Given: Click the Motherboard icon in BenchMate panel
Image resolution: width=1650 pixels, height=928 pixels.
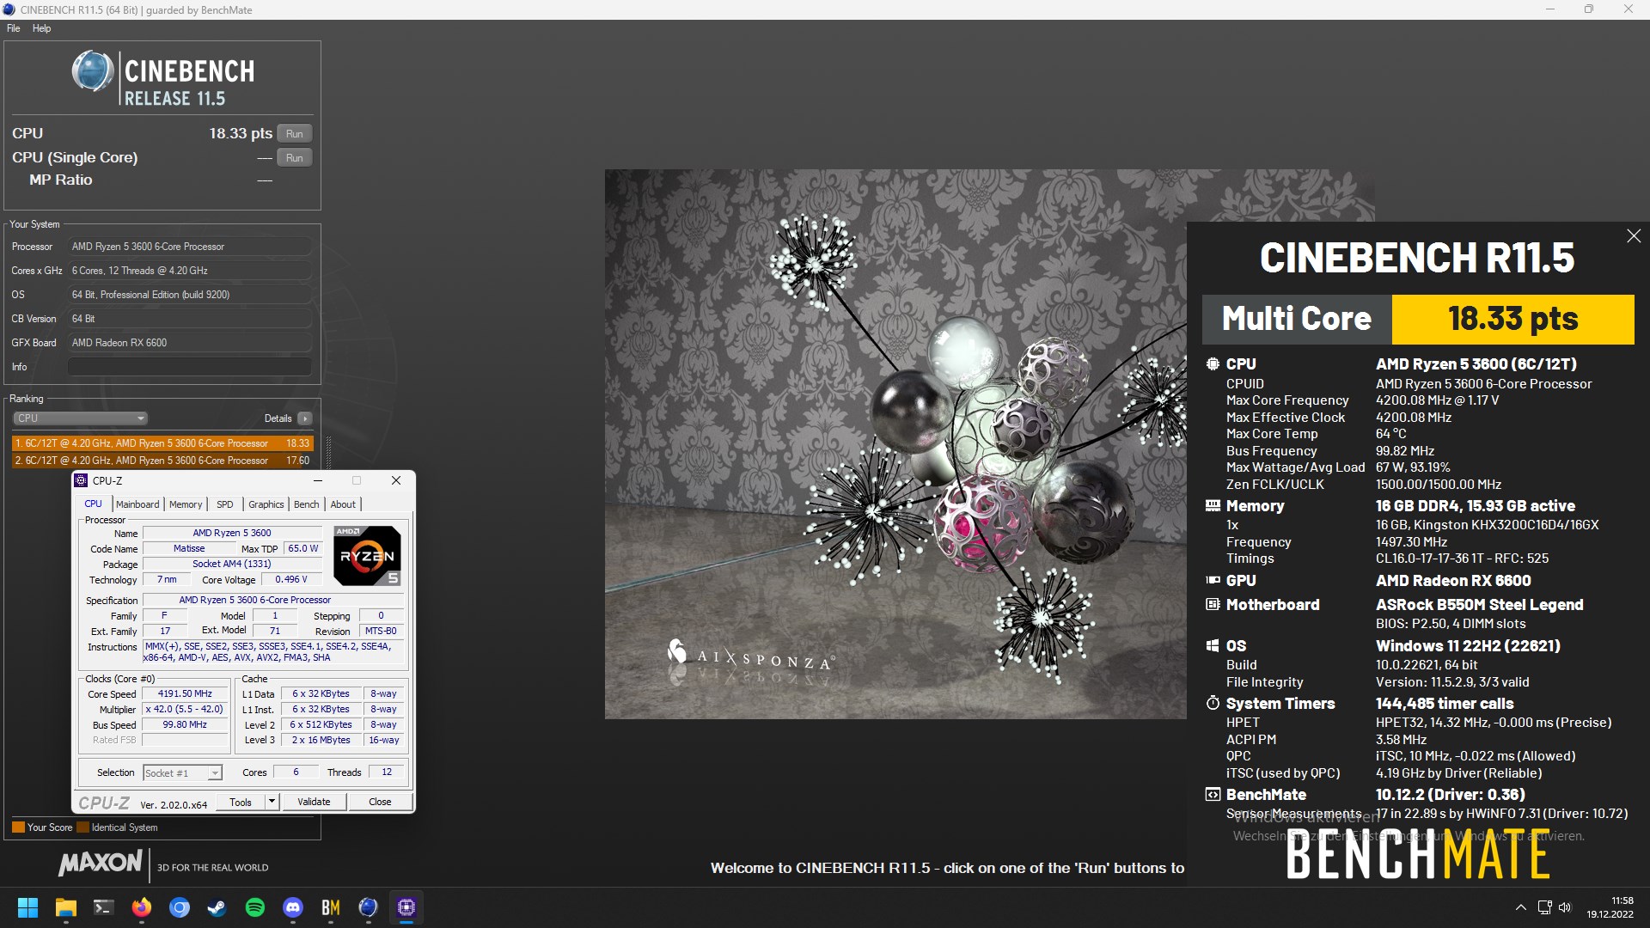Looking at the screenshot, I should coord(1213,605).
